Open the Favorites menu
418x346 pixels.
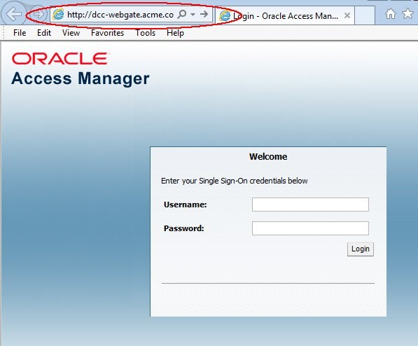pyautogui.click(x=107, y=33)
